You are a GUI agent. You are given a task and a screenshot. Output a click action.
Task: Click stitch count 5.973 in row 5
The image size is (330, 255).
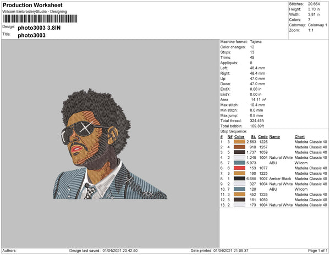(x=251, y=163)
